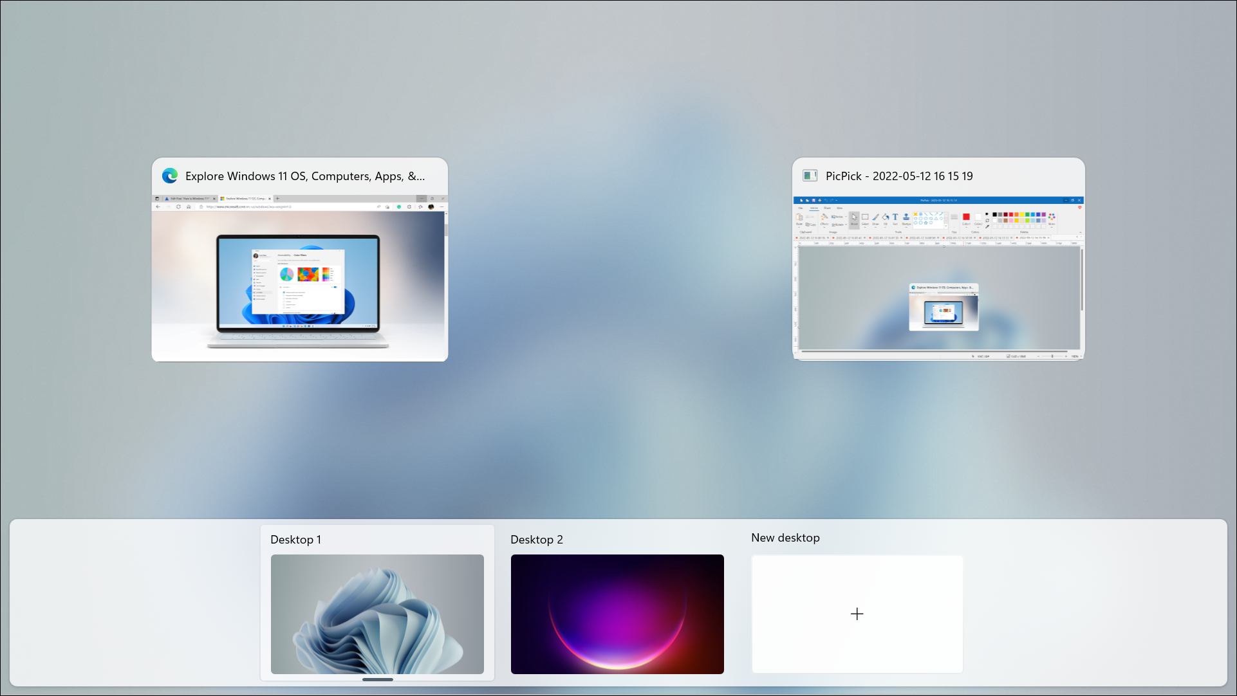Click the 'Desktop 1' name label
This screenshot has height=696, width=1237.
pyautogui.click(x=295, y=540)
